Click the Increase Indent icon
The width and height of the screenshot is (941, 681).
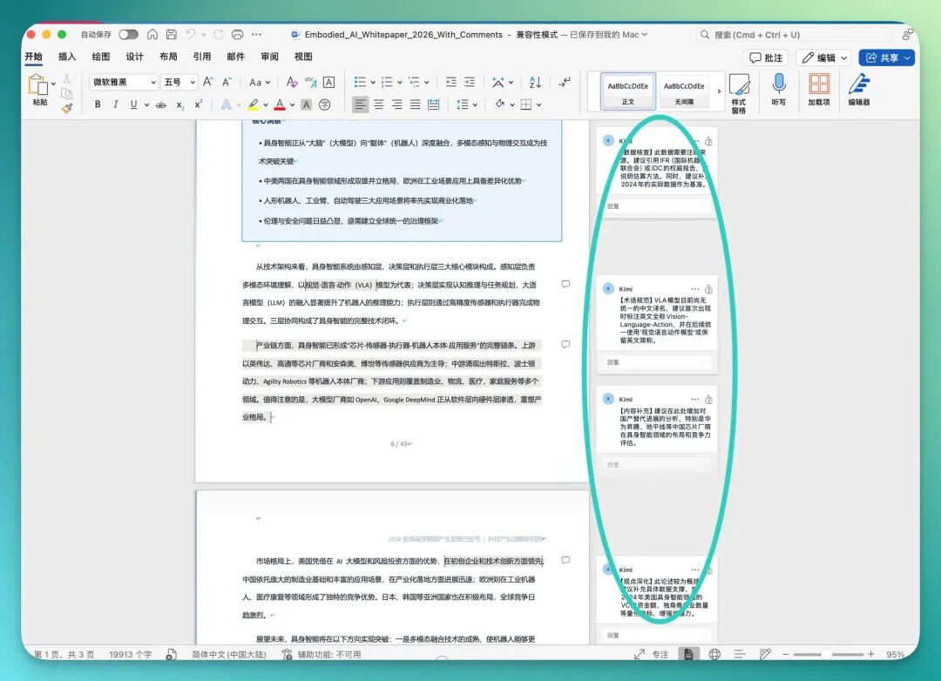coord(470,82)
